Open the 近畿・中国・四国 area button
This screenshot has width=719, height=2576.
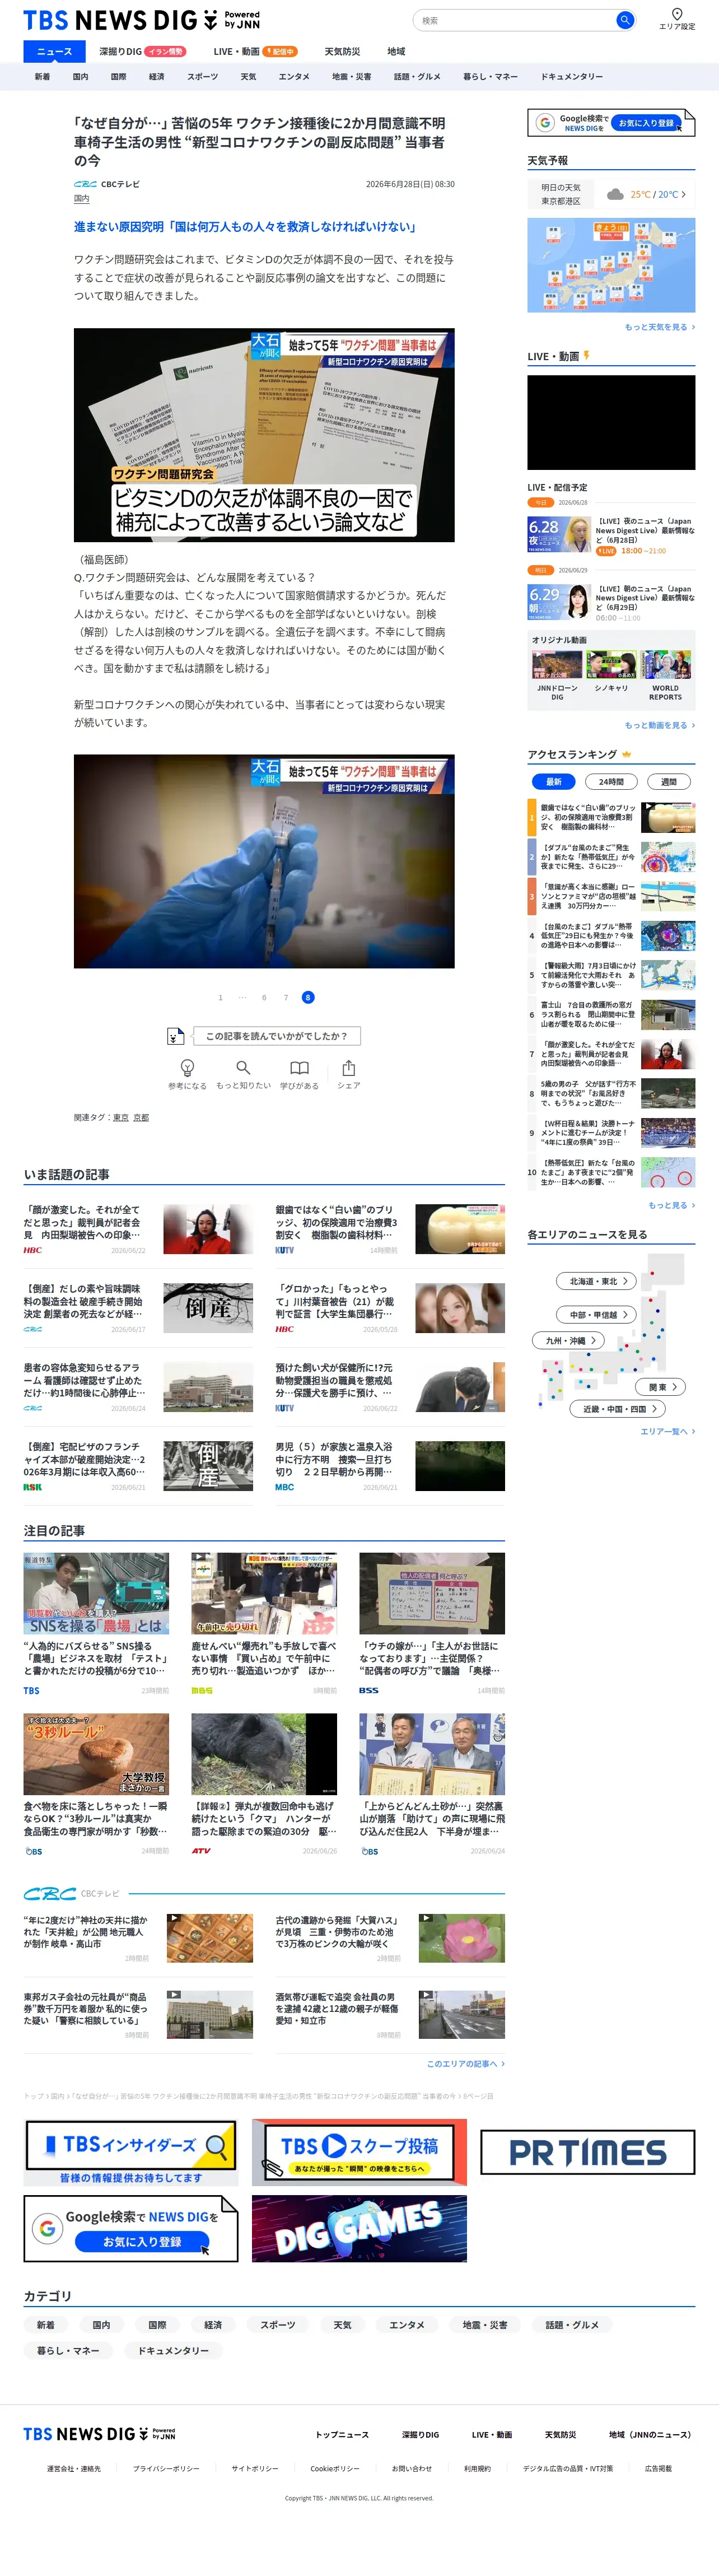point(618,1408)
